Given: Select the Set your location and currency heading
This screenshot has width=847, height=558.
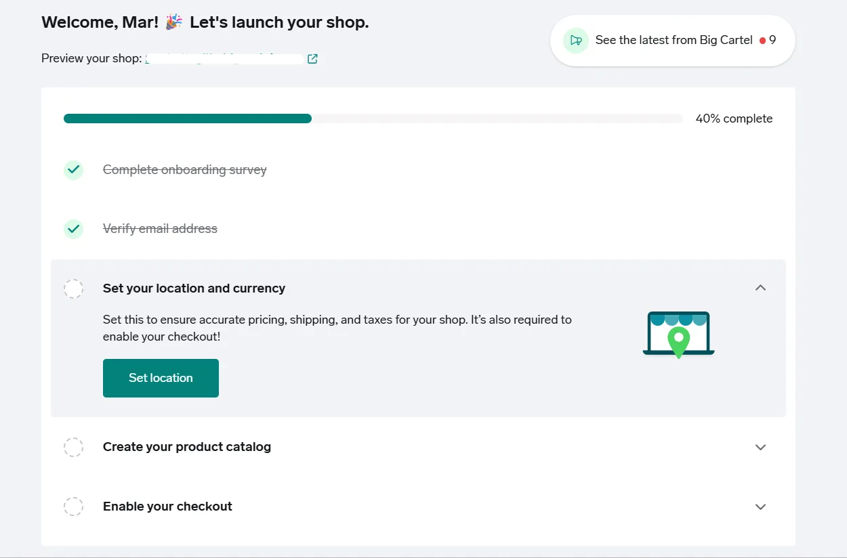Looking at the screenshot, I should (x=194, y=288).
